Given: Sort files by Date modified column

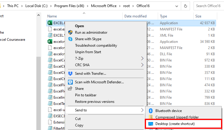Looking at the screenshot, I should 135,16.
